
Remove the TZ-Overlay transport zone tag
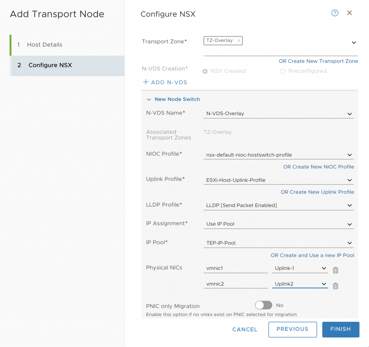point(239,41)
